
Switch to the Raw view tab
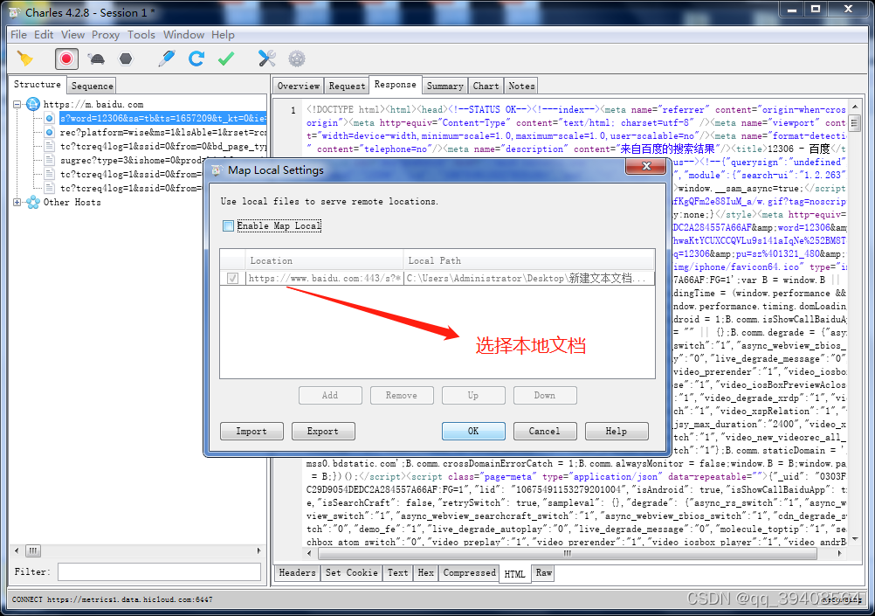(543, 572)
